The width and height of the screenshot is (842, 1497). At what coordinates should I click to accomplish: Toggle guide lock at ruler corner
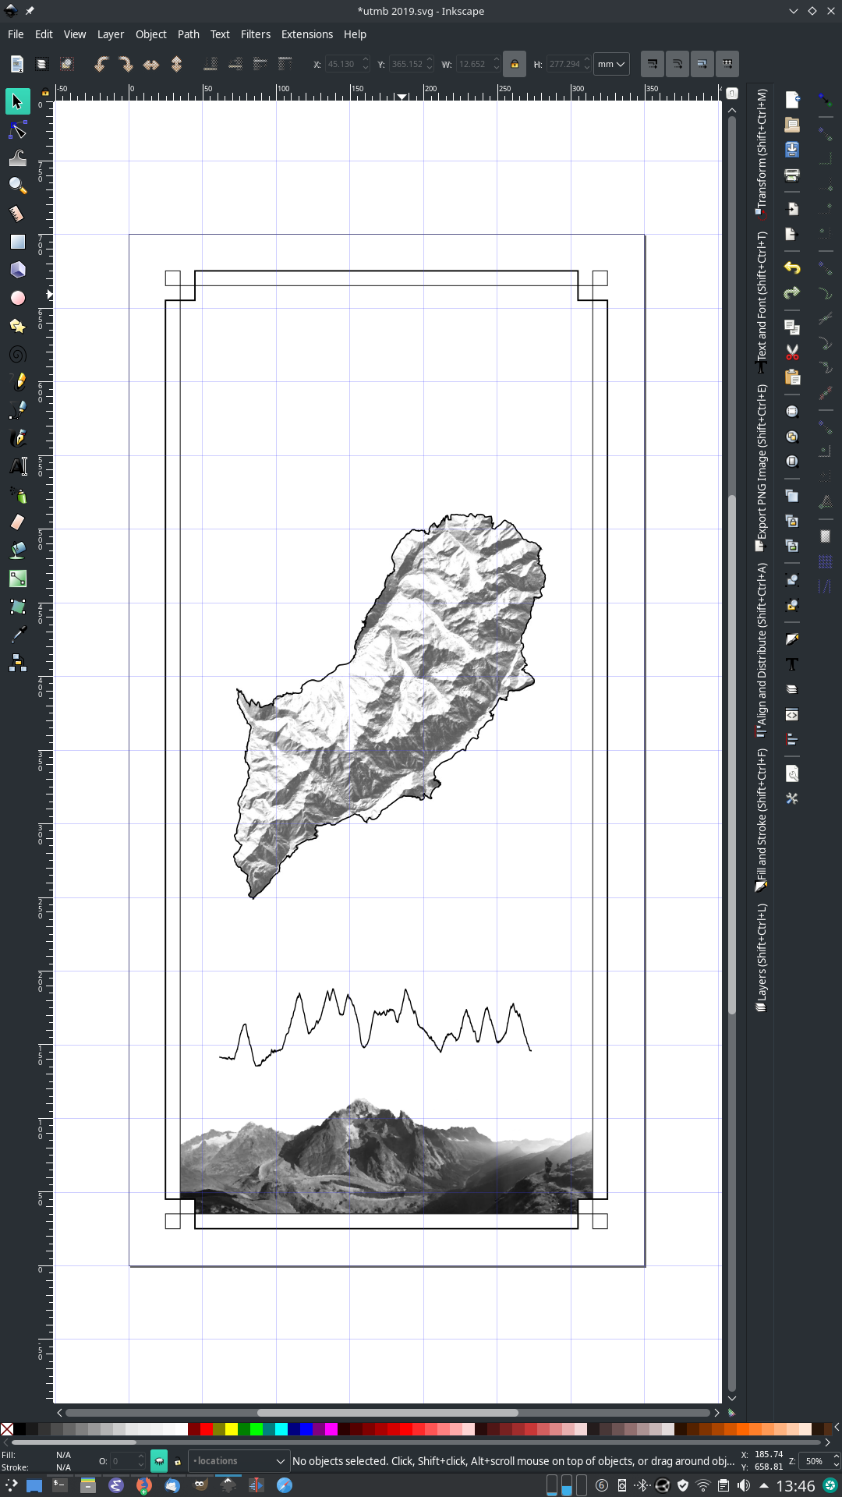point(45,93)
